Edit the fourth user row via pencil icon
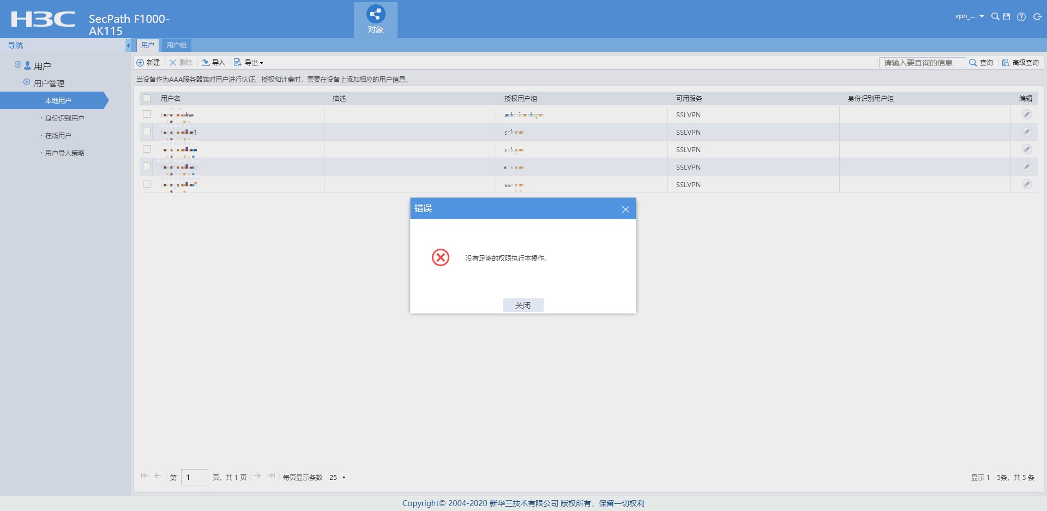The height and width of the screenshot is (511, 1047). coord(1027,167)
